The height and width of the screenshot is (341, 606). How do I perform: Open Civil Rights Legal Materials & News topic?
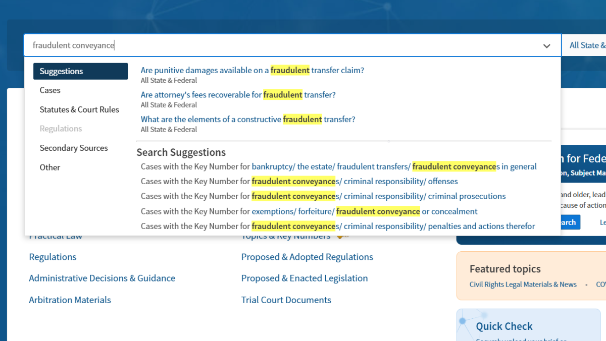[x=523, y=285]
